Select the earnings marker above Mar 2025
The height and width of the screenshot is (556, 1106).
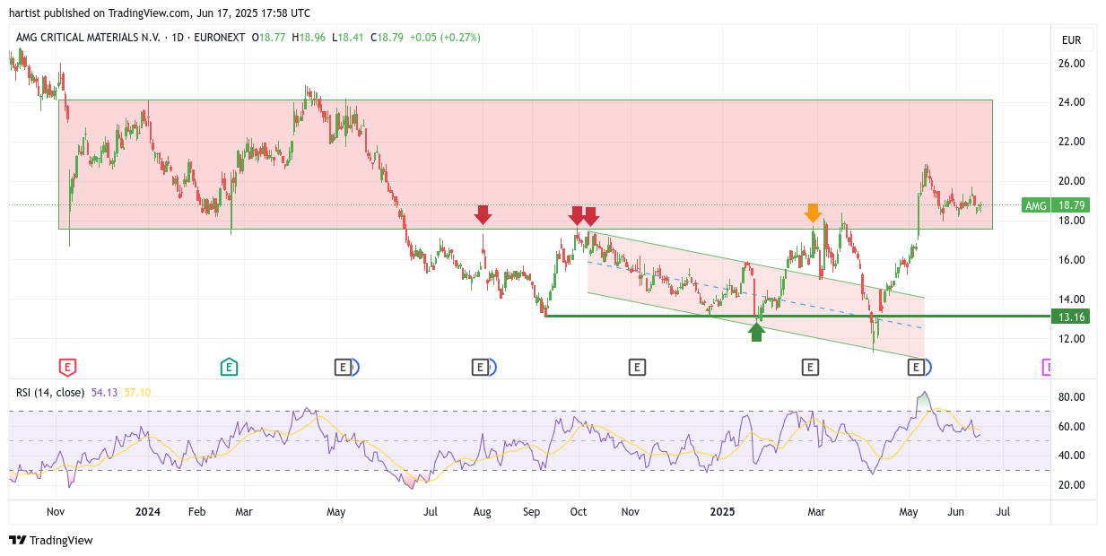pyautogui.click(x=810, y=367)
